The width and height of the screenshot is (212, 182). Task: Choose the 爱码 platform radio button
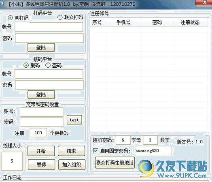(x=26, y=65)
